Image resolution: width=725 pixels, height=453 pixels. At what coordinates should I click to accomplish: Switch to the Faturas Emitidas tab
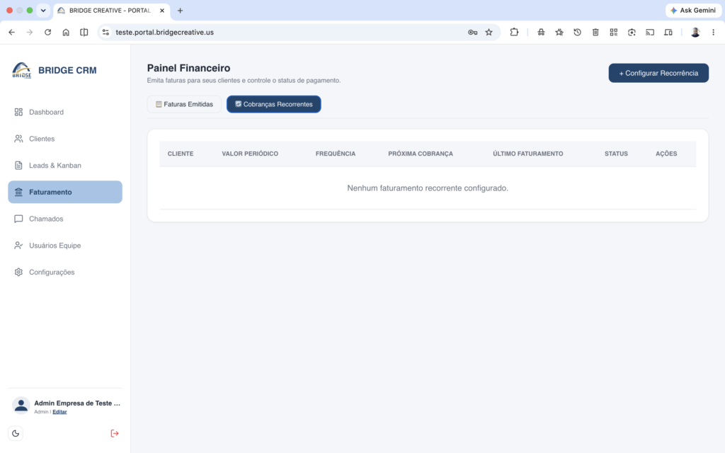point(184,104)
